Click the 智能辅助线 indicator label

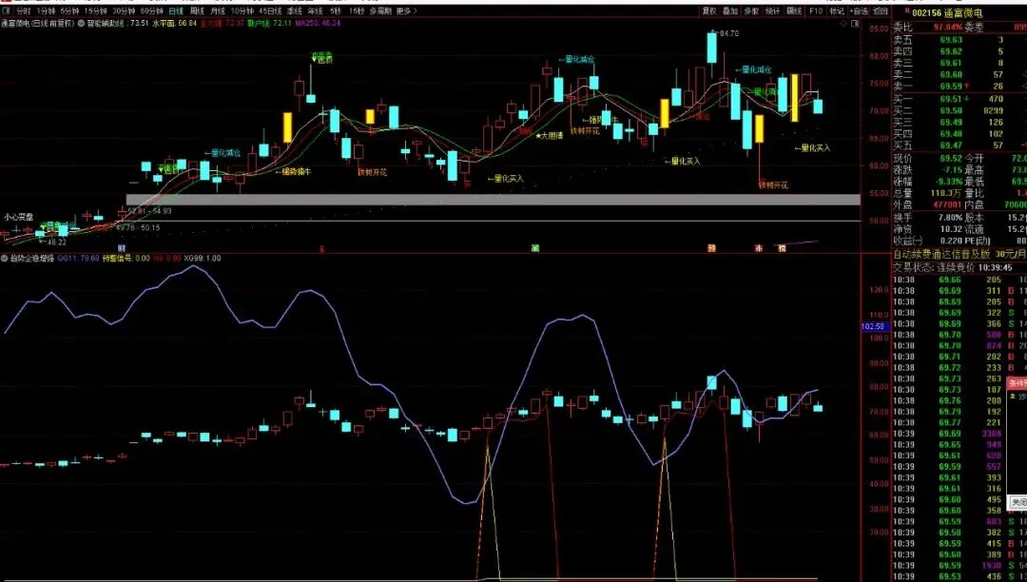point(107,23)
